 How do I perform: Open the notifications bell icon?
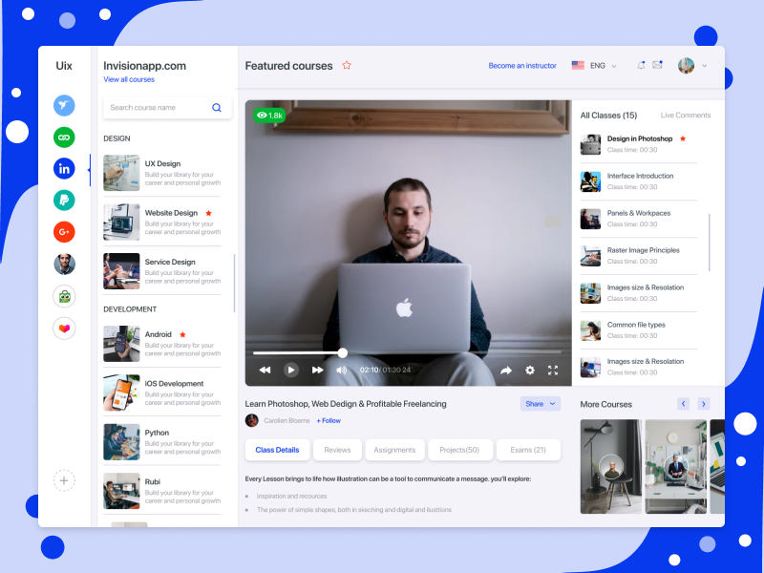point(641,65)
